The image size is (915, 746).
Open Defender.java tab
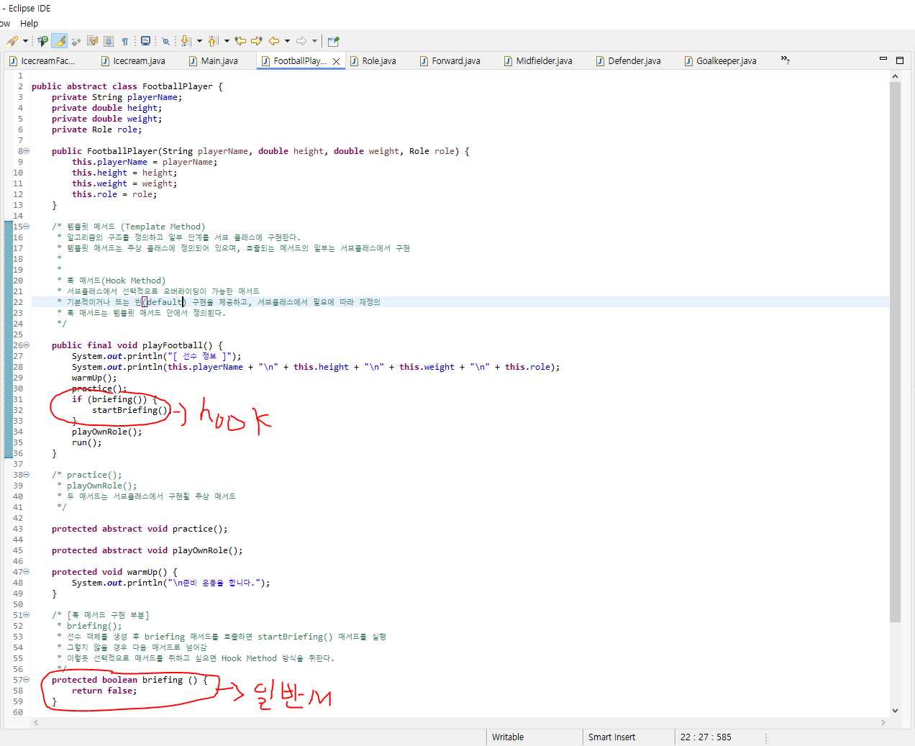pos(628,61)
